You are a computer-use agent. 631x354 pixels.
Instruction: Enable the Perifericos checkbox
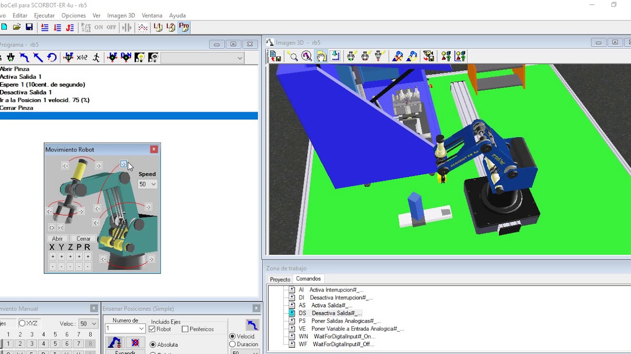point(185,329)
